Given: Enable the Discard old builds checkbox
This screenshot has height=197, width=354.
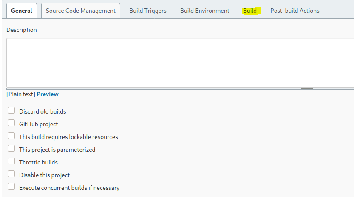Looking at the screenshot, I should tap(11, 111).
